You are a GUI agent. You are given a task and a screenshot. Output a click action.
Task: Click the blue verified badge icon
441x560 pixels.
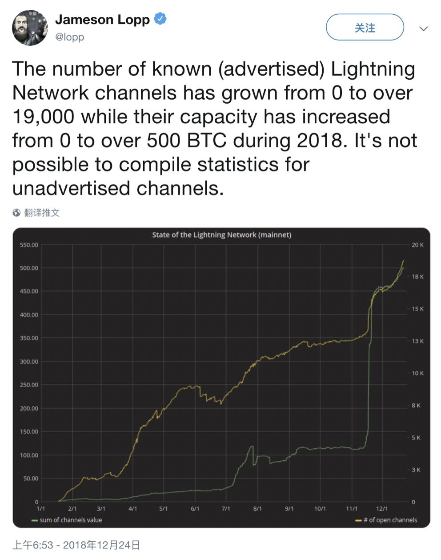[160, 19]
